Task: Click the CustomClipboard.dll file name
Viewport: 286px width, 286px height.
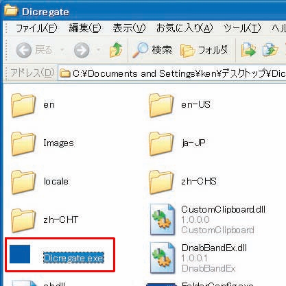Action: click(x=223, y=209)
